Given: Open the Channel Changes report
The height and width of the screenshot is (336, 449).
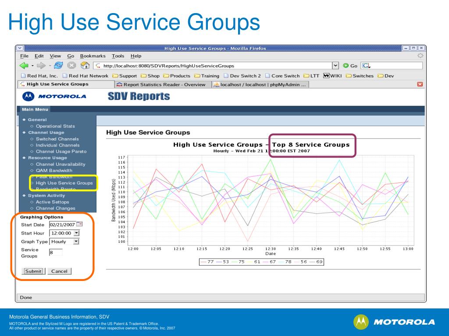Looking at the screenshot, I should tap(56, 209).
